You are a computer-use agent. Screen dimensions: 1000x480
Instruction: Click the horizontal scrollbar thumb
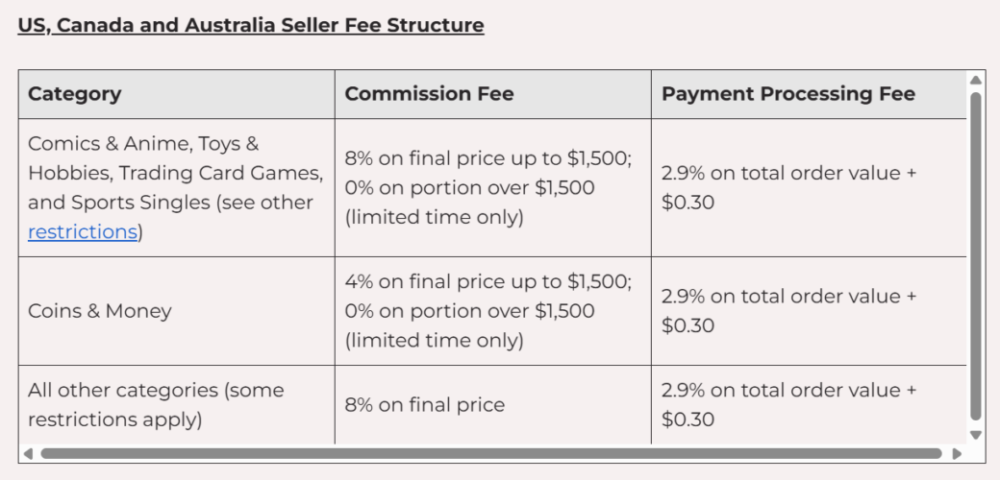pos(491,454)
